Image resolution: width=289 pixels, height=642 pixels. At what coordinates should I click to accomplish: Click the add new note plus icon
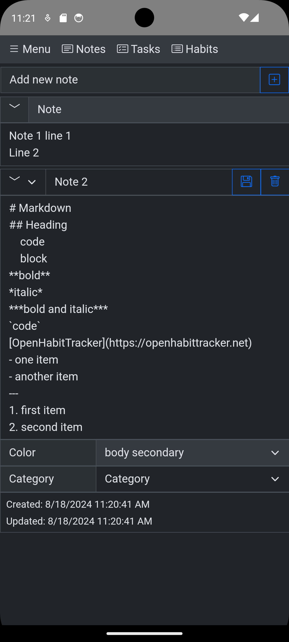click(x=274, y=80)
